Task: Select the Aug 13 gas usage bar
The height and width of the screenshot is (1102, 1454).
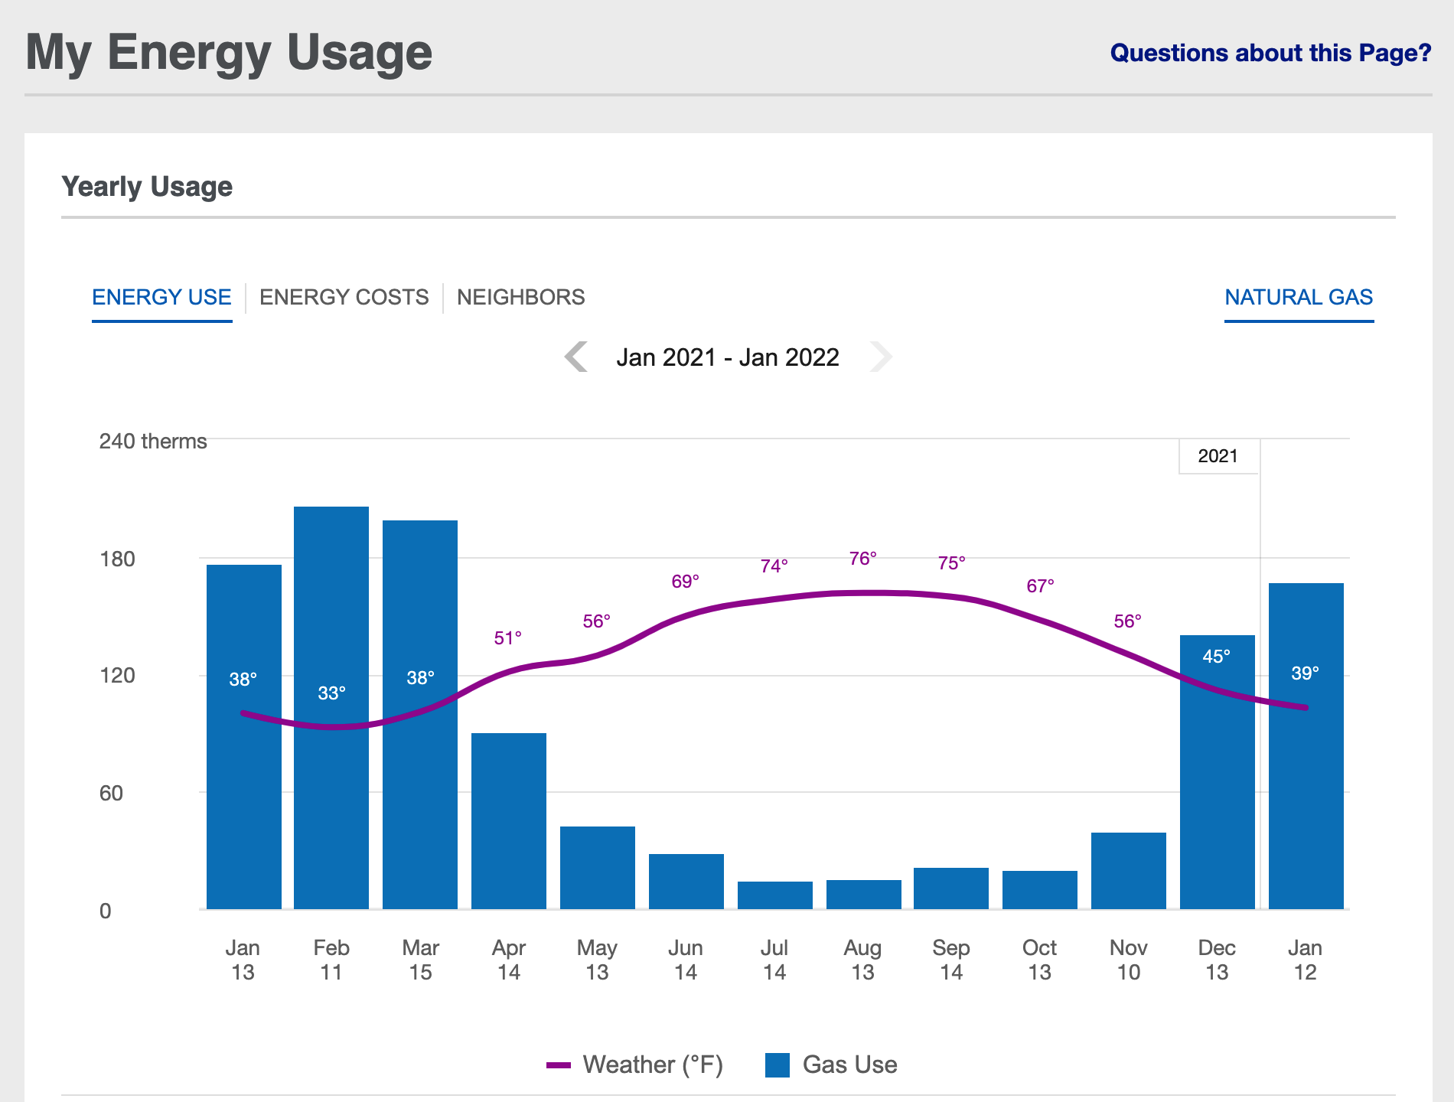Action: click(x=864, y=895)
